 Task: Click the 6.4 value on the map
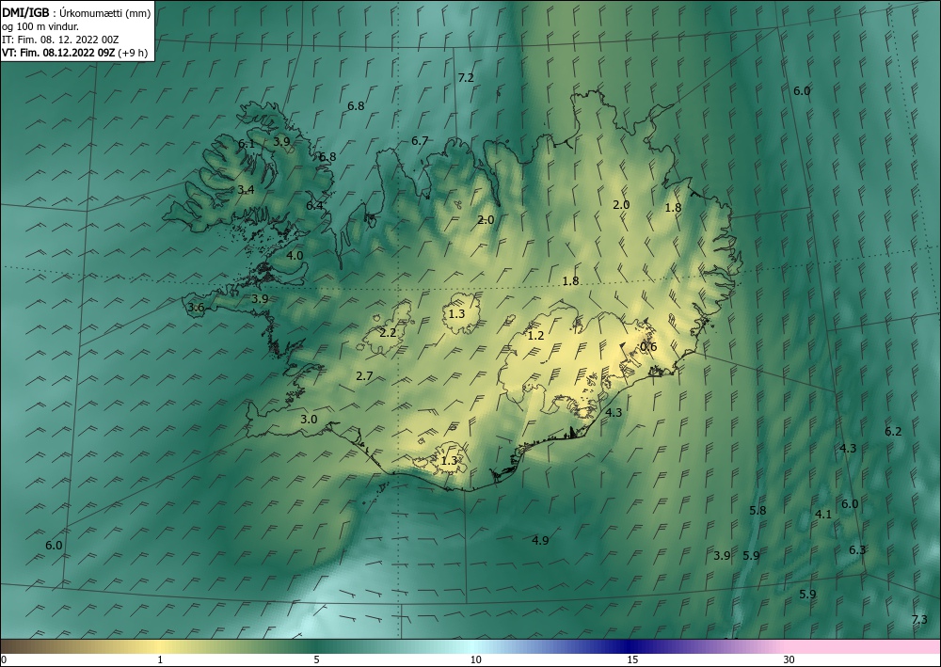tap(314, 205)
